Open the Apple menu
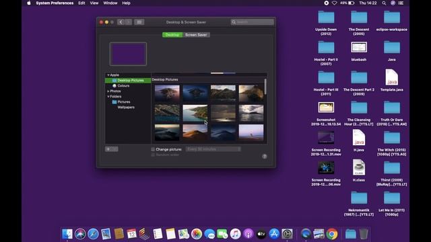Image resolution: width=431 pixels, height=242 pixels. pyautogui.click(x=29, y=3)
